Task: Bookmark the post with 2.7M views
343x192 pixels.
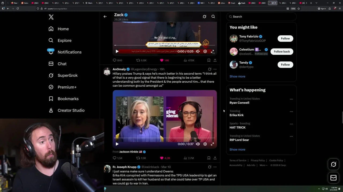Action: click(209, 158)
